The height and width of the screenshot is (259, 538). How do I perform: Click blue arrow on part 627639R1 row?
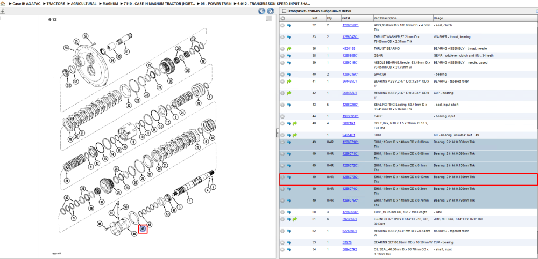tap(288, 231)
